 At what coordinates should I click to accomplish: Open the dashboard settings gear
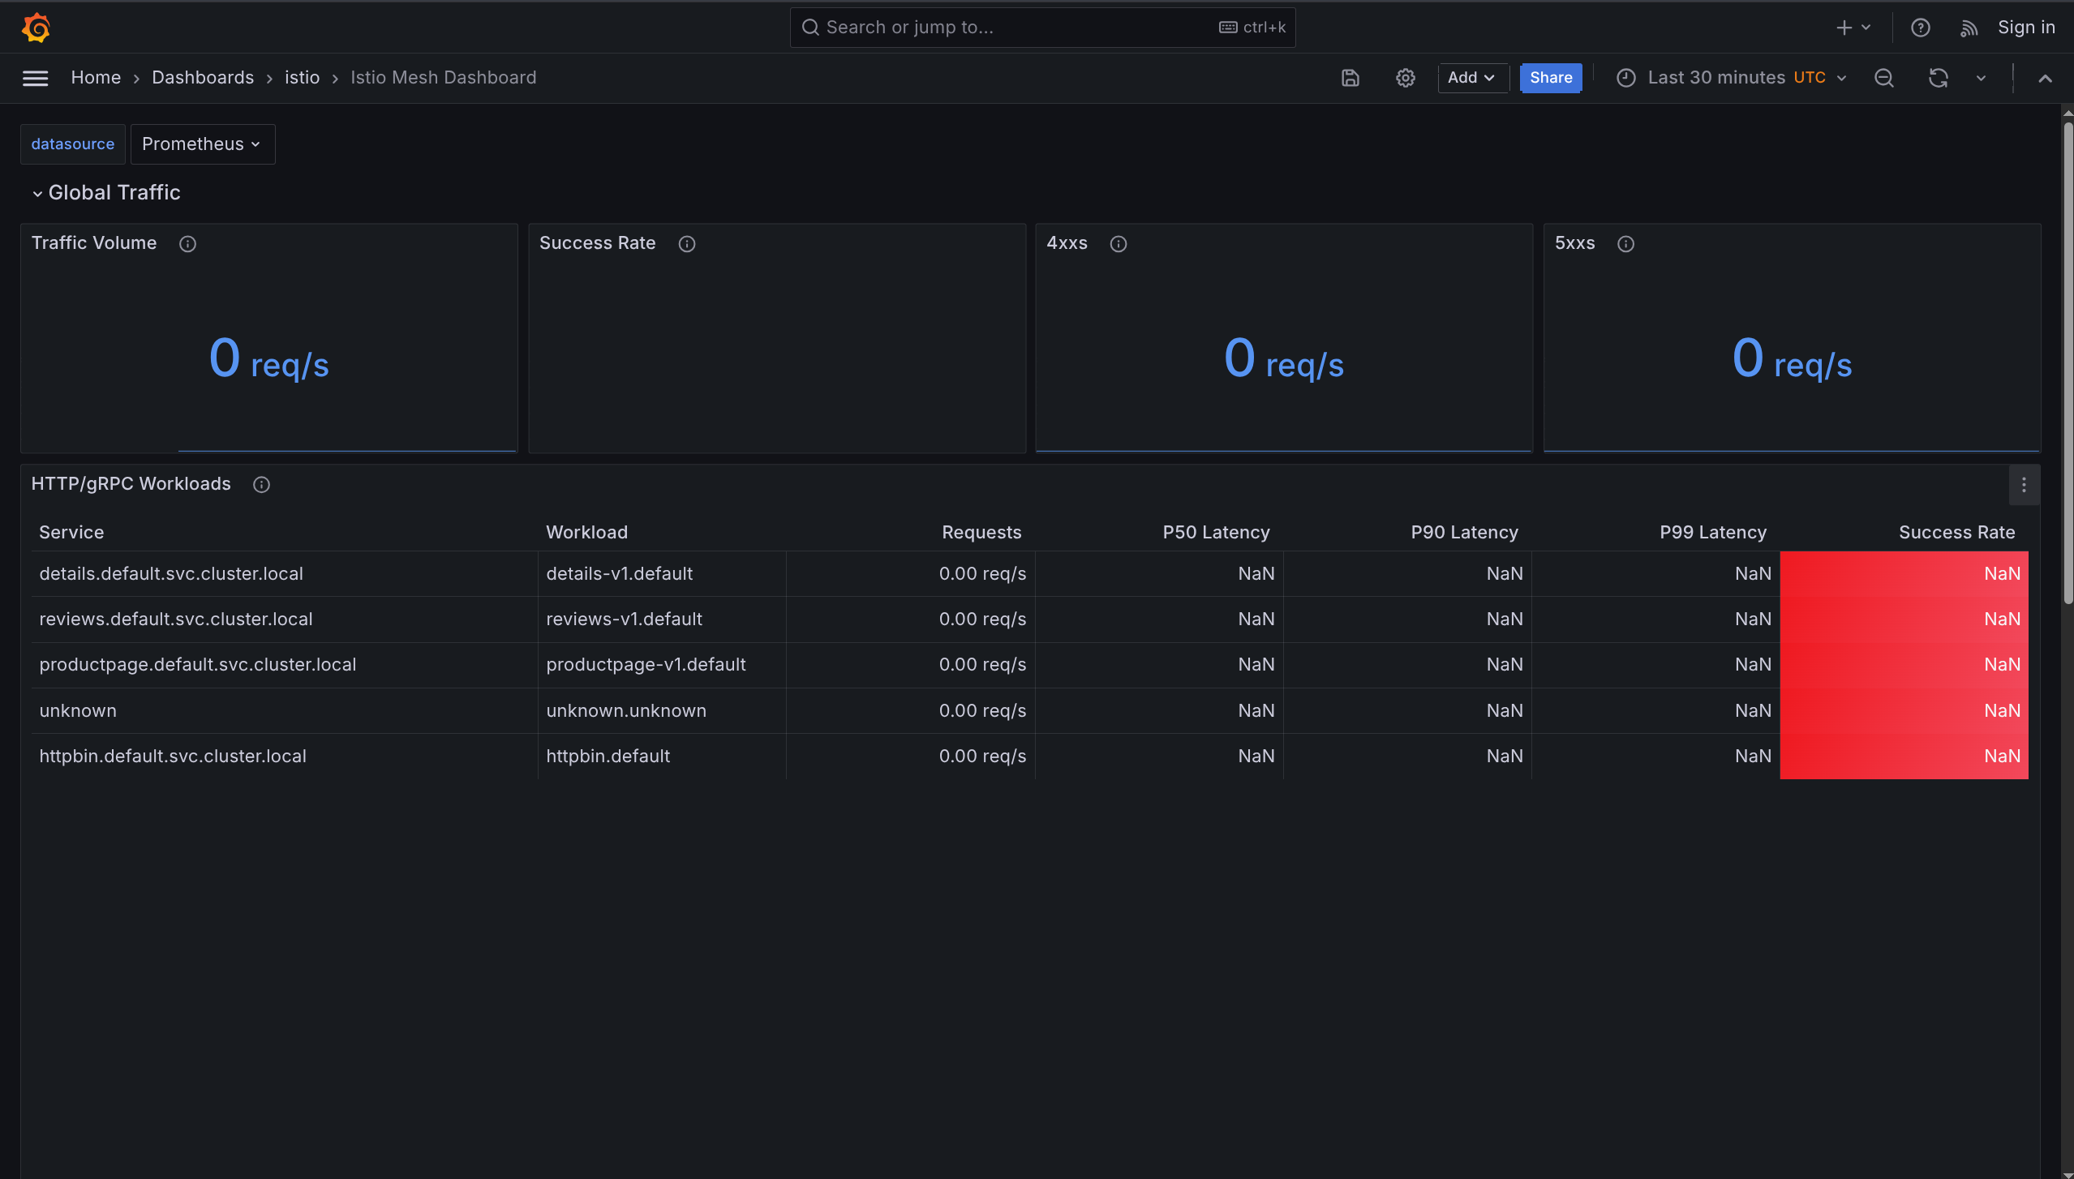pos(1405,78)
